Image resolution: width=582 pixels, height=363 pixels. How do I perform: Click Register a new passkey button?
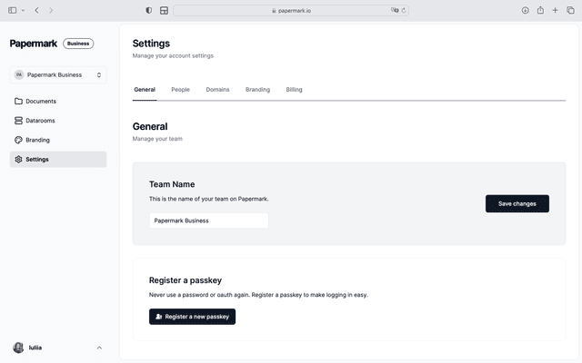pos(192,317)
